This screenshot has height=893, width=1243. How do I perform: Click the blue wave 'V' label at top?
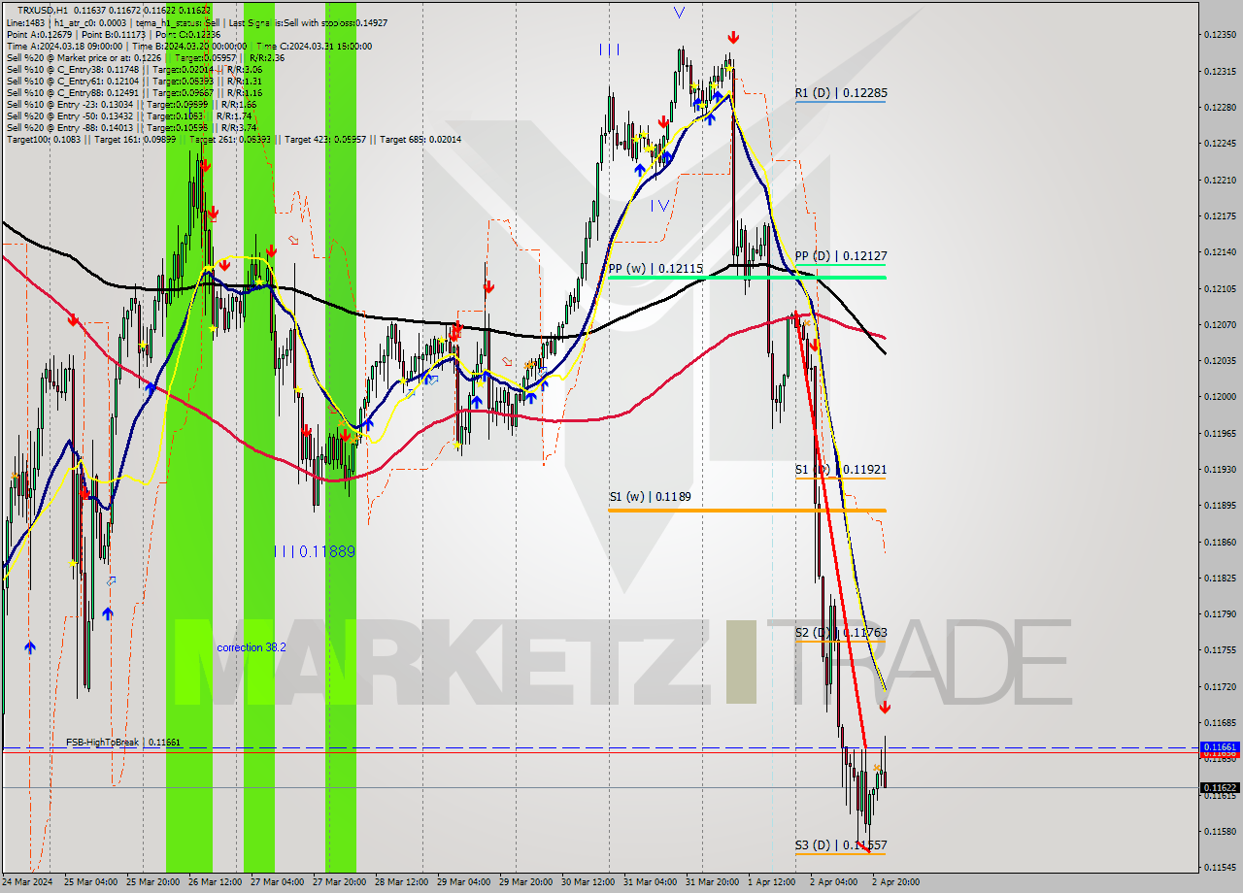pyautogui.click(x=679, y=13)
